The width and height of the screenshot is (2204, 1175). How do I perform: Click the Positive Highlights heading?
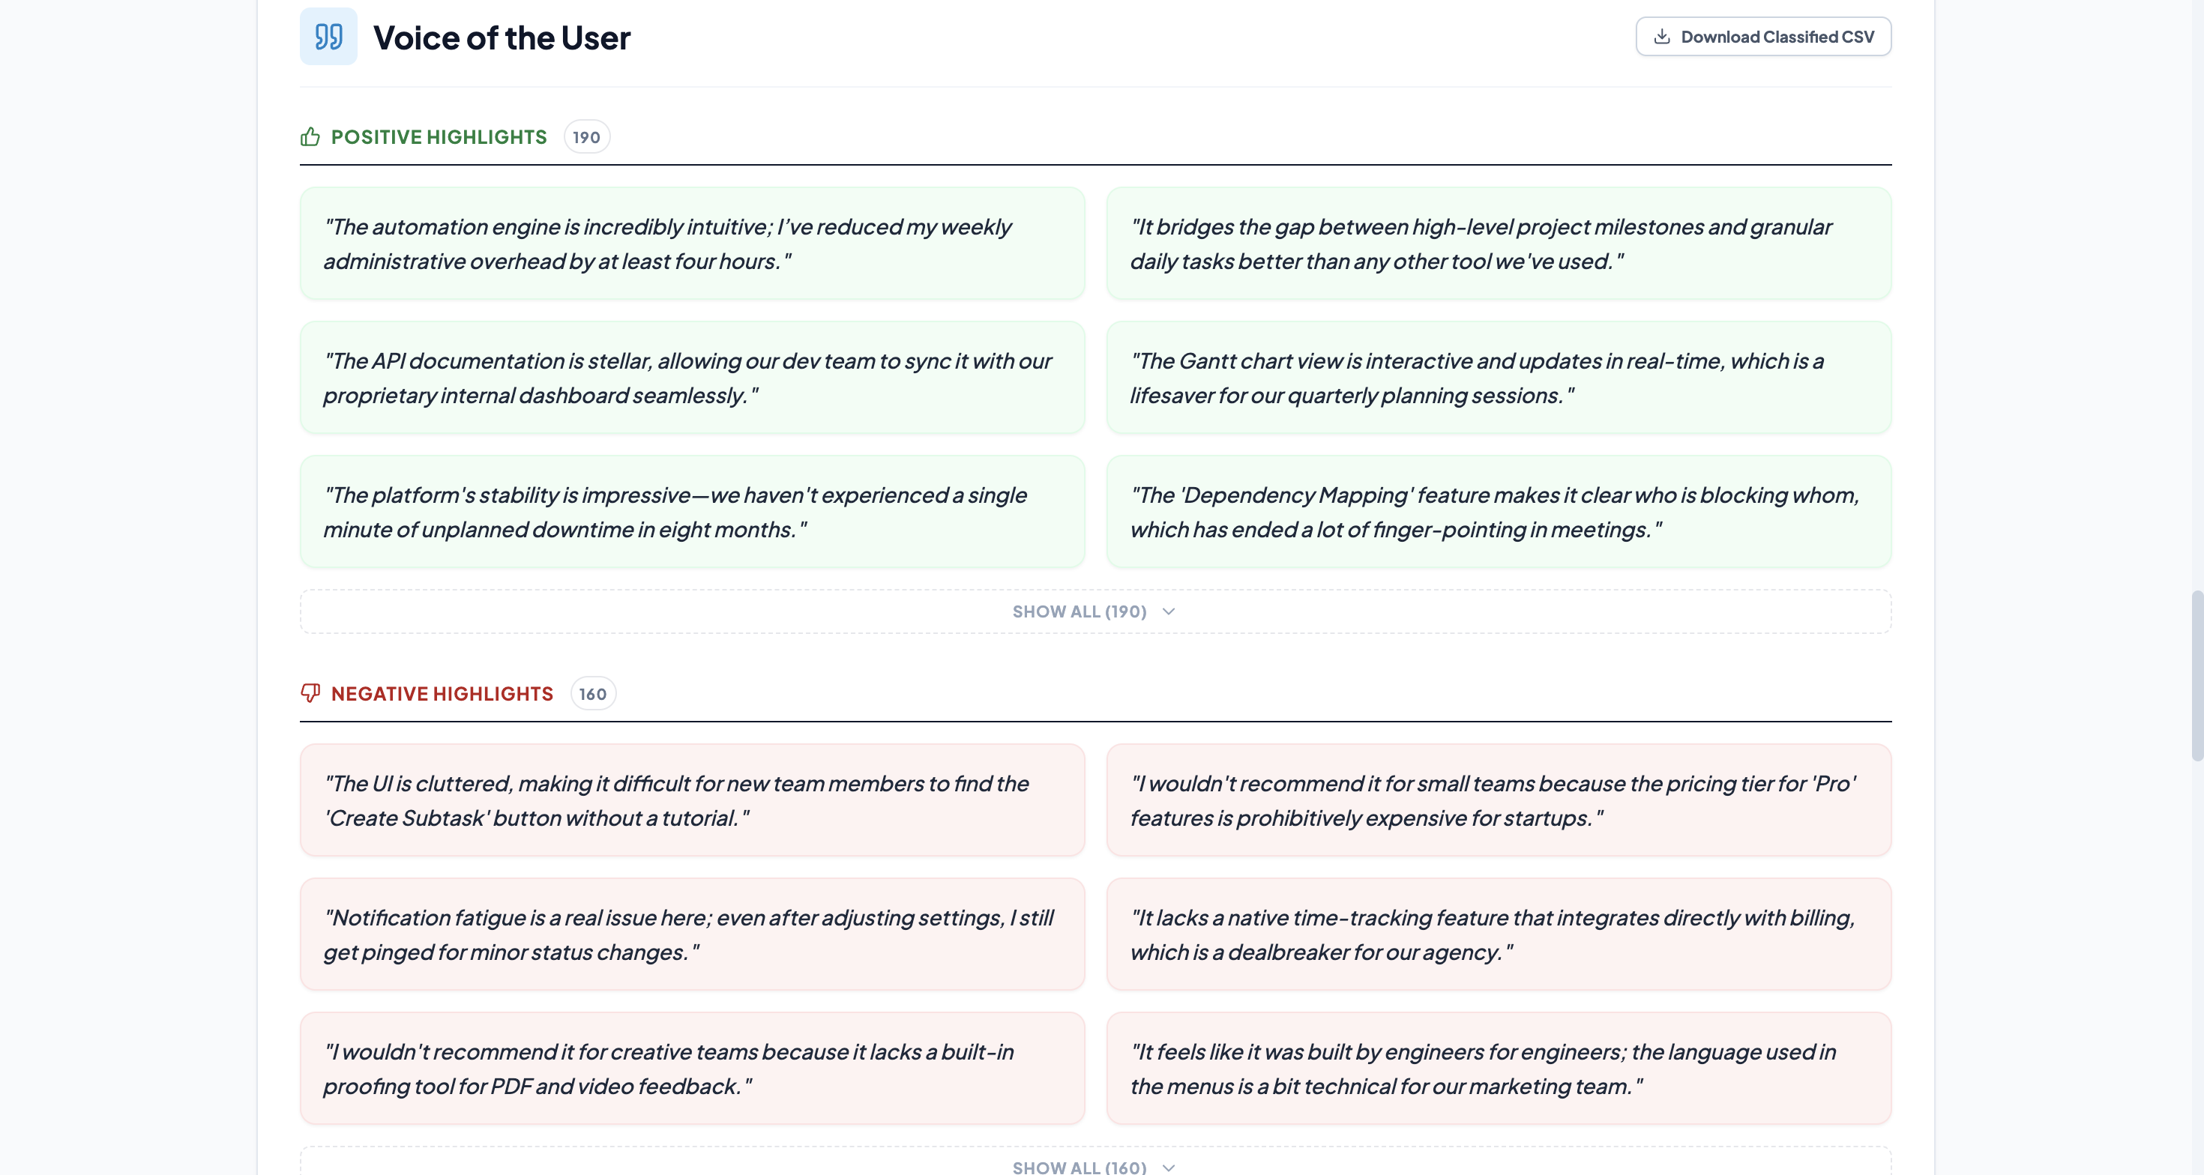coord(438,137)
